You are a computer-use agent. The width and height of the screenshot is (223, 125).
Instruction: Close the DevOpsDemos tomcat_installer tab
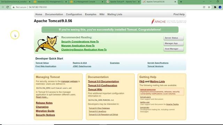30,2
